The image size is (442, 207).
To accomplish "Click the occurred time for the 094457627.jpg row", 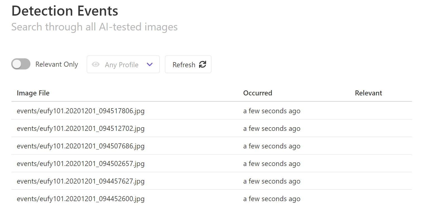I will (x=272, y=181).
